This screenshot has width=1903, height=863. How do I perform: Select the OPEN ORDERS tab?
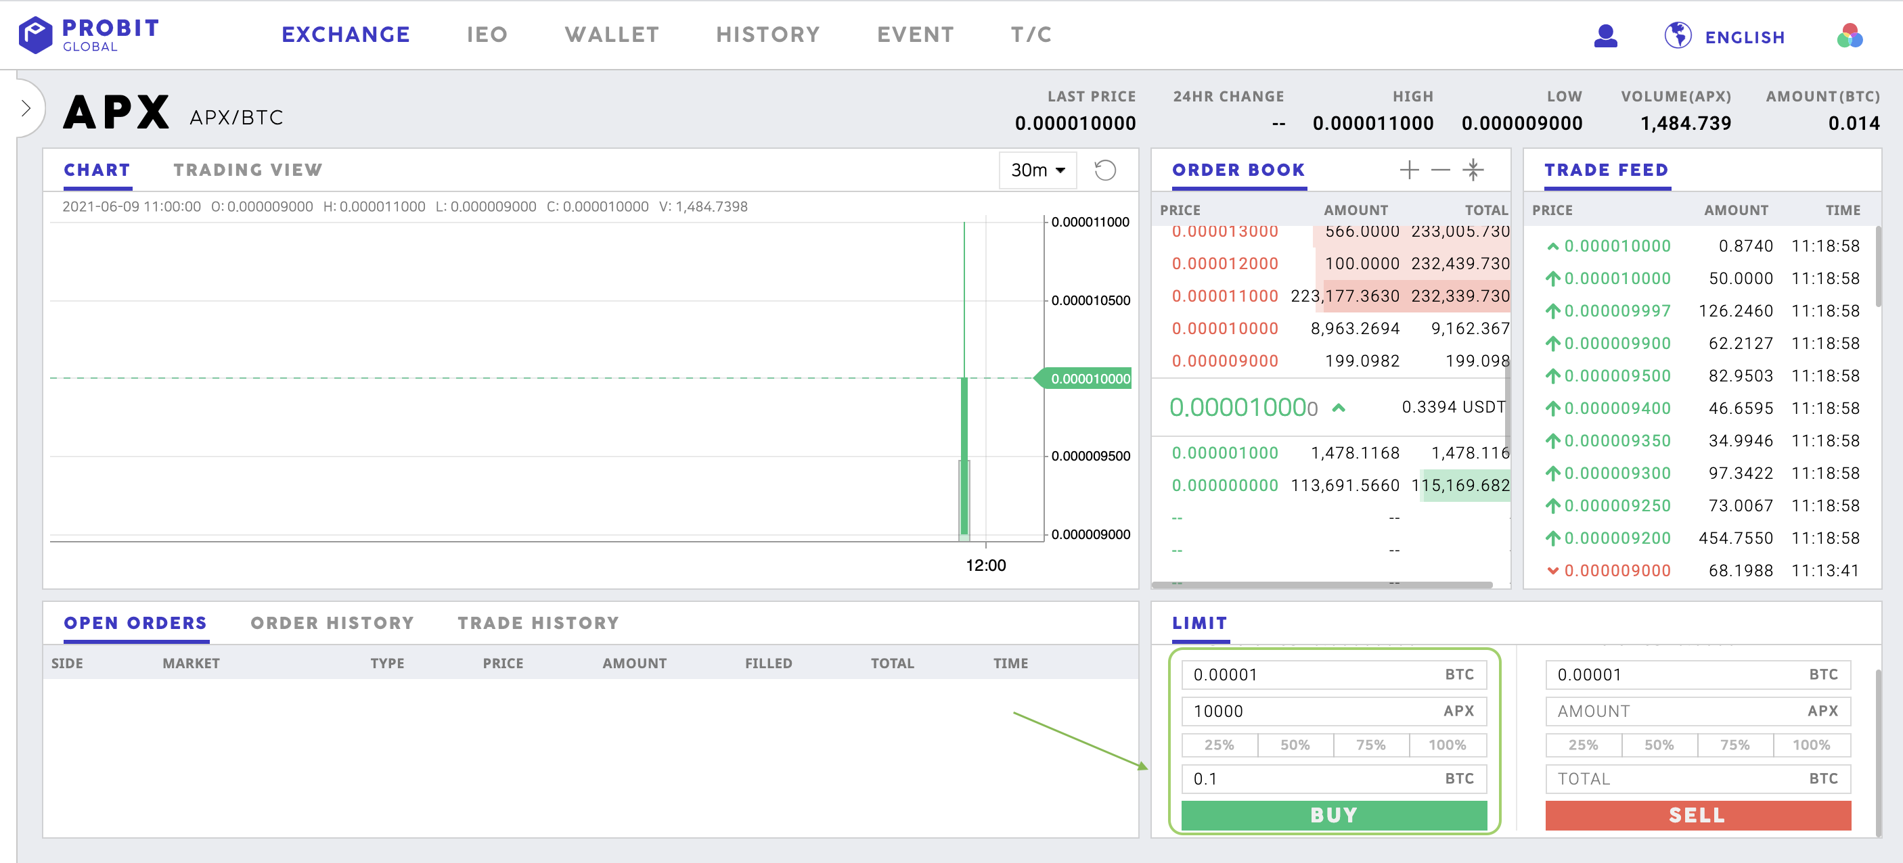[135, 623]
